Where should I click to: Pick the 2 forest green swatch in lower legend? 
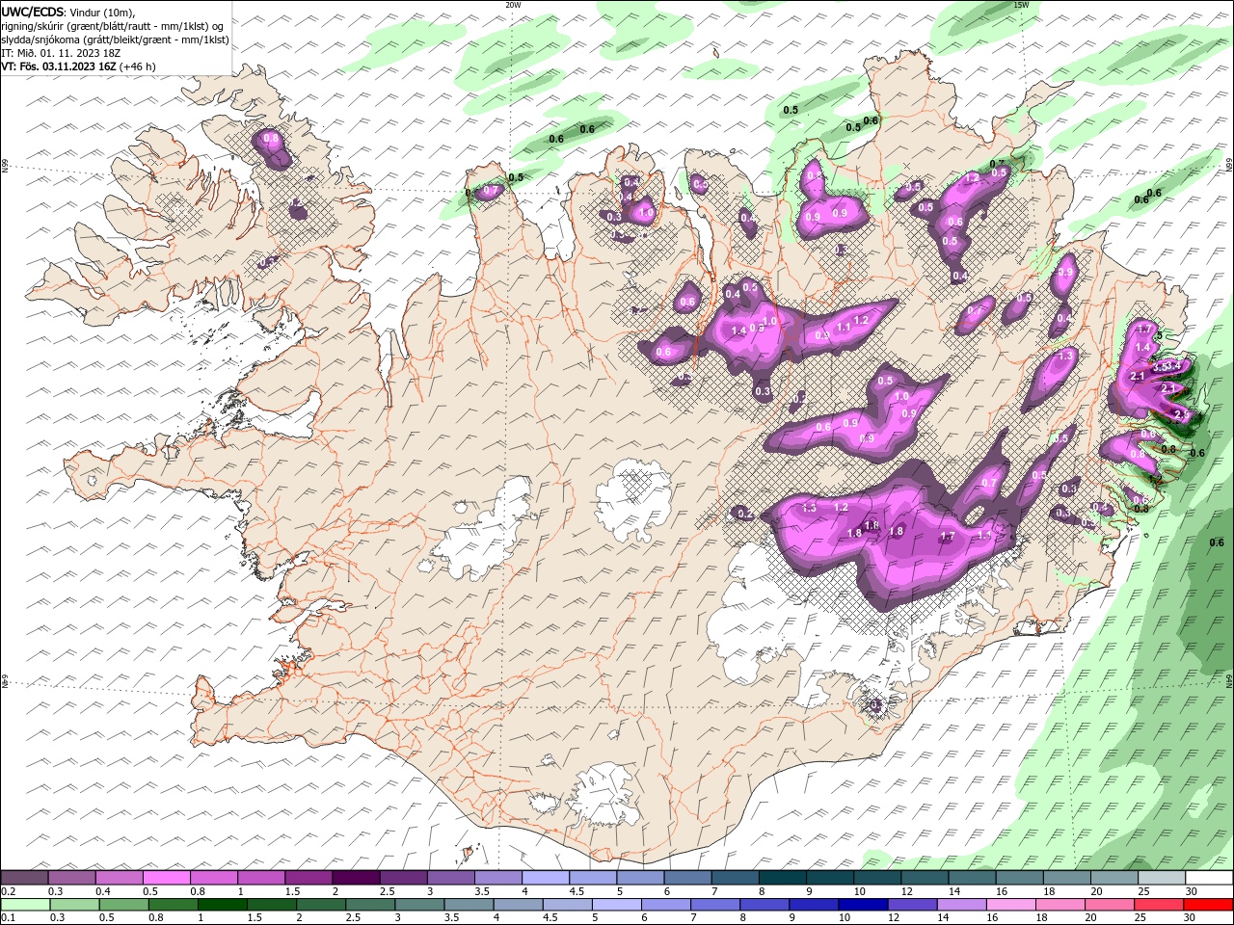click(321, 905)
